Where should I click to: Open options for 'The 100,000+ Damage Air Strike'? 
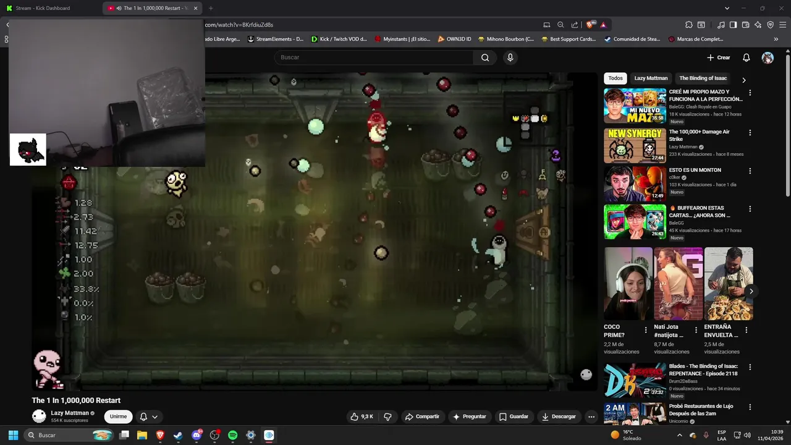[x=750, y=132]
